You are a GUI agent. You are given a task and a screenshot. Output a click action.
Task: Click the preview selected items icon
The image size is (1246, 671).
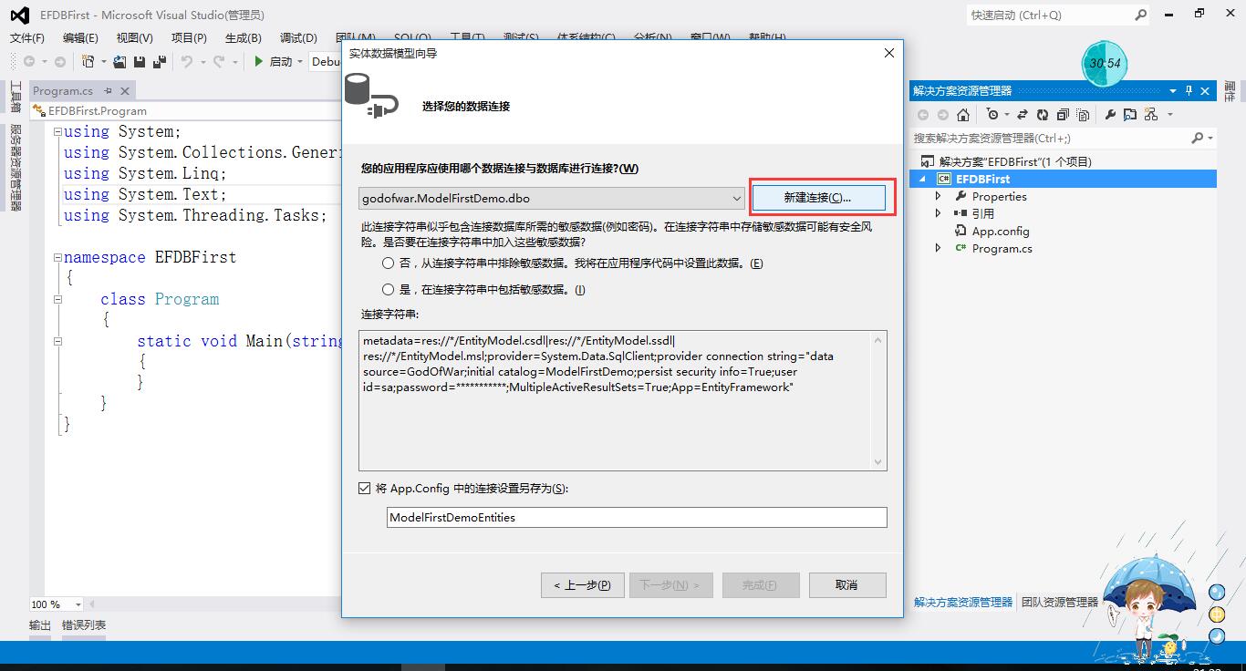pos(1130,115)
